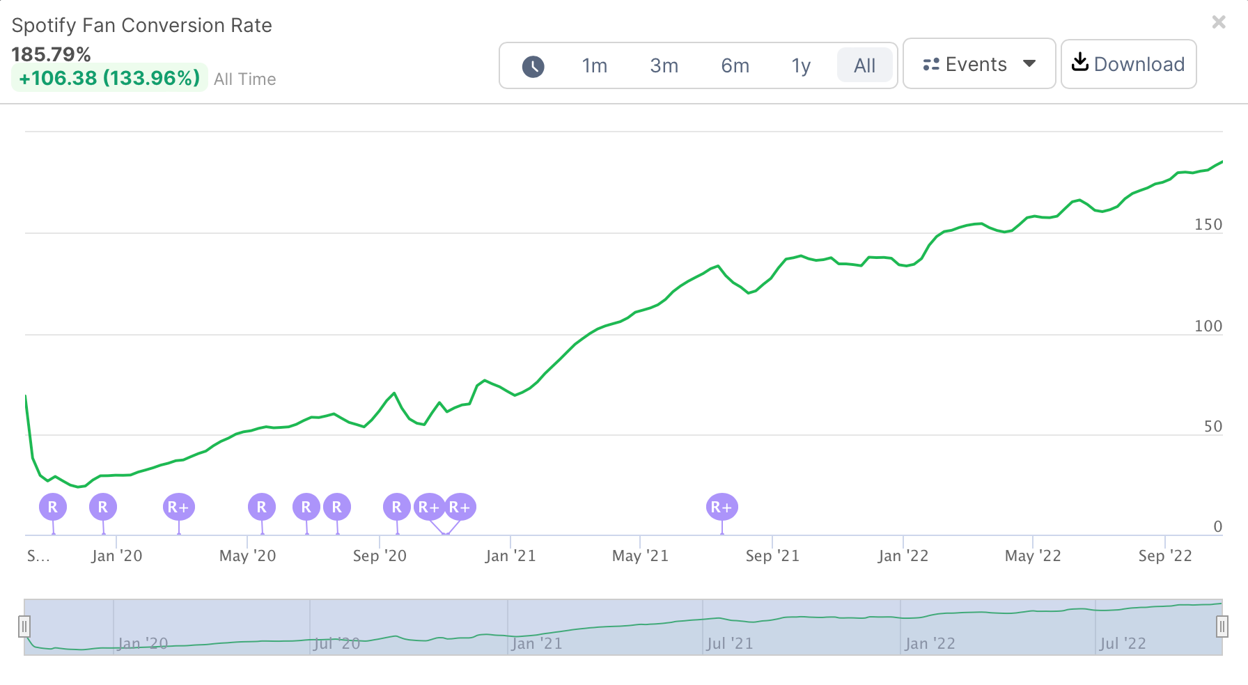Select the 1m time range
1248x685 pixels.
click(594, 66)
